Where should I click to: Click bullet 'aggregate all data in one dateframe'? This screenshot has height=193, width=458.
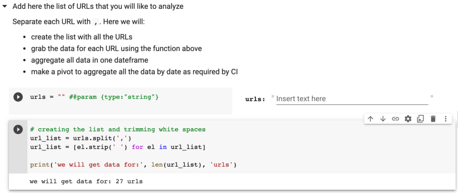89,60
